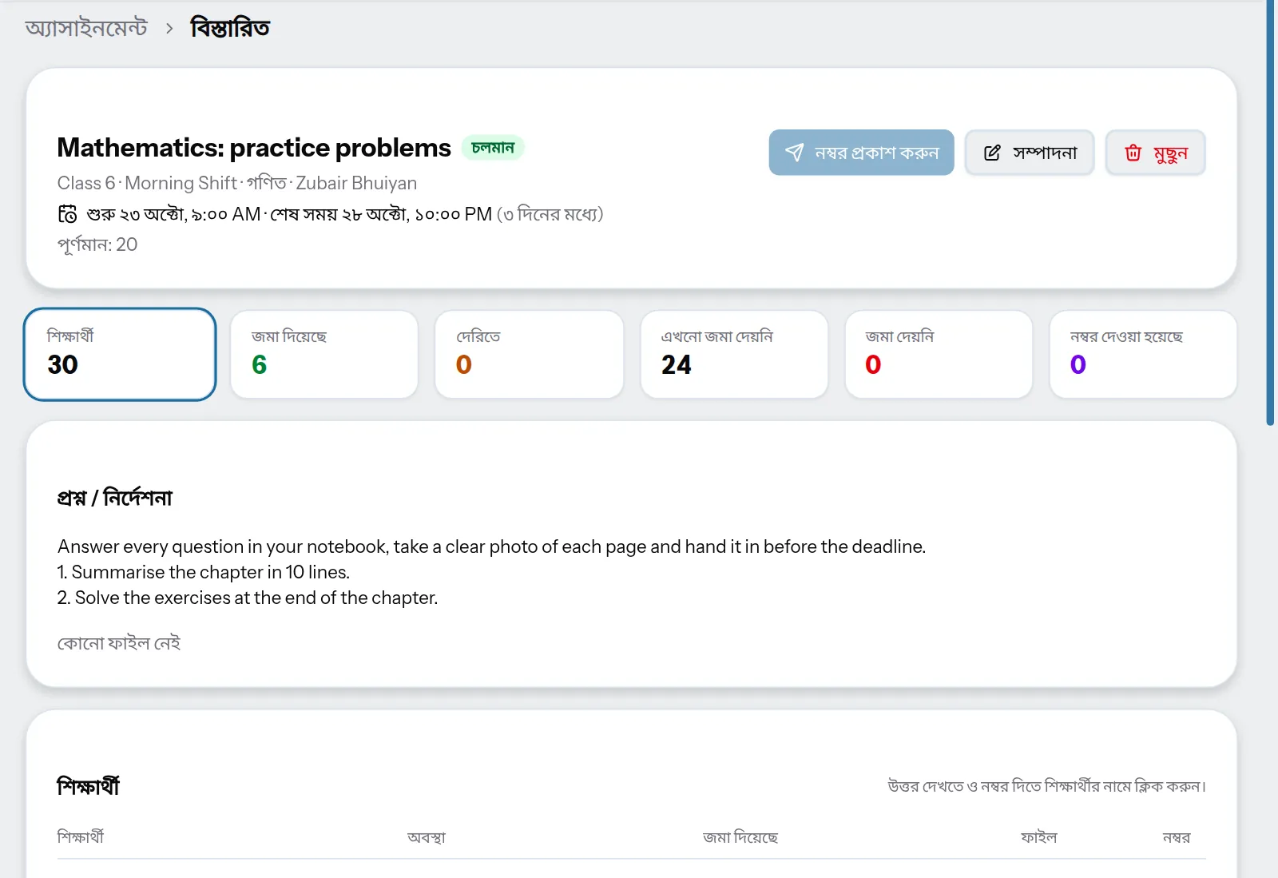Click the pencil edit icon beside সম্পাদনা
The height and width of the screenshot is (878, 1278).
[x=992, y=153]
